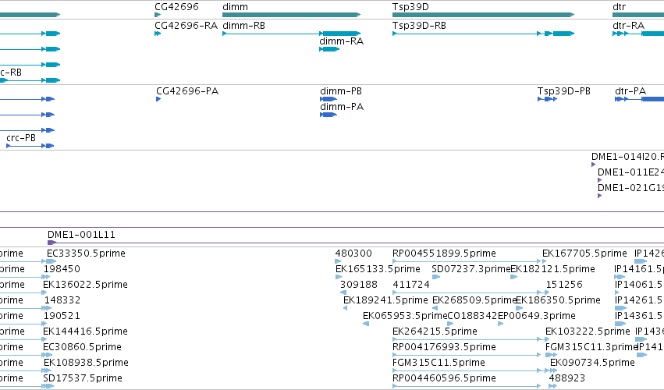Select the CO188342 EST glyph

(x=450, y=324)
